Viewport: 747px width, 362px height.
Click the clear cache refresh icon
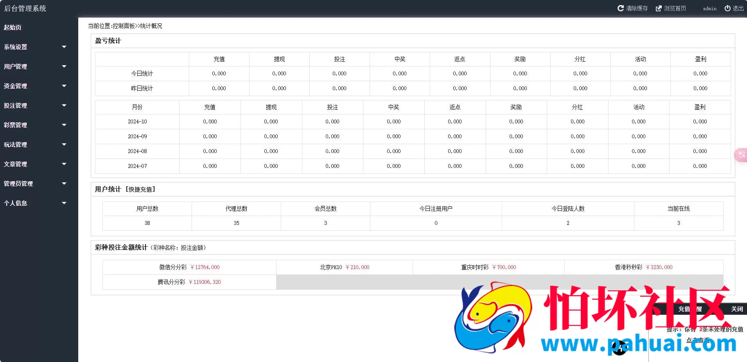point(621,8)
